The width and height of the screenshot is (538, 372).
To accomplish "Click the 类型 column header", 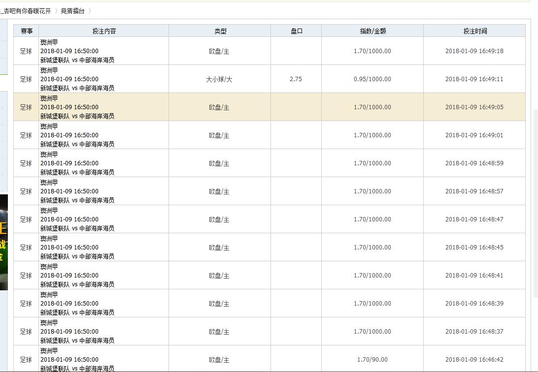I will pos(220,31).
